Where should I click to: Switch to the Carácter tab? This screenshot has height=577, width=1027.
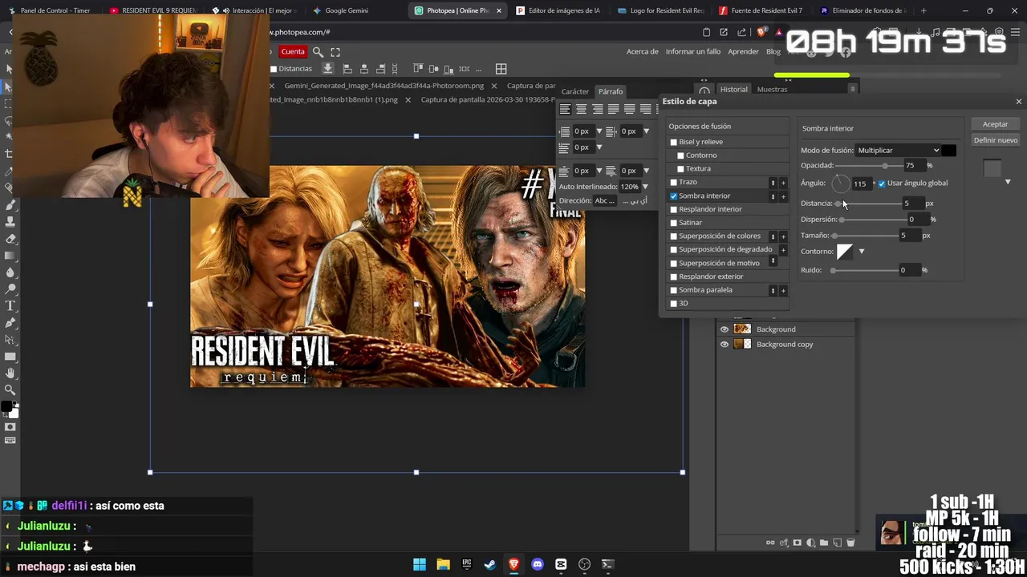click(x=574, y=91)
